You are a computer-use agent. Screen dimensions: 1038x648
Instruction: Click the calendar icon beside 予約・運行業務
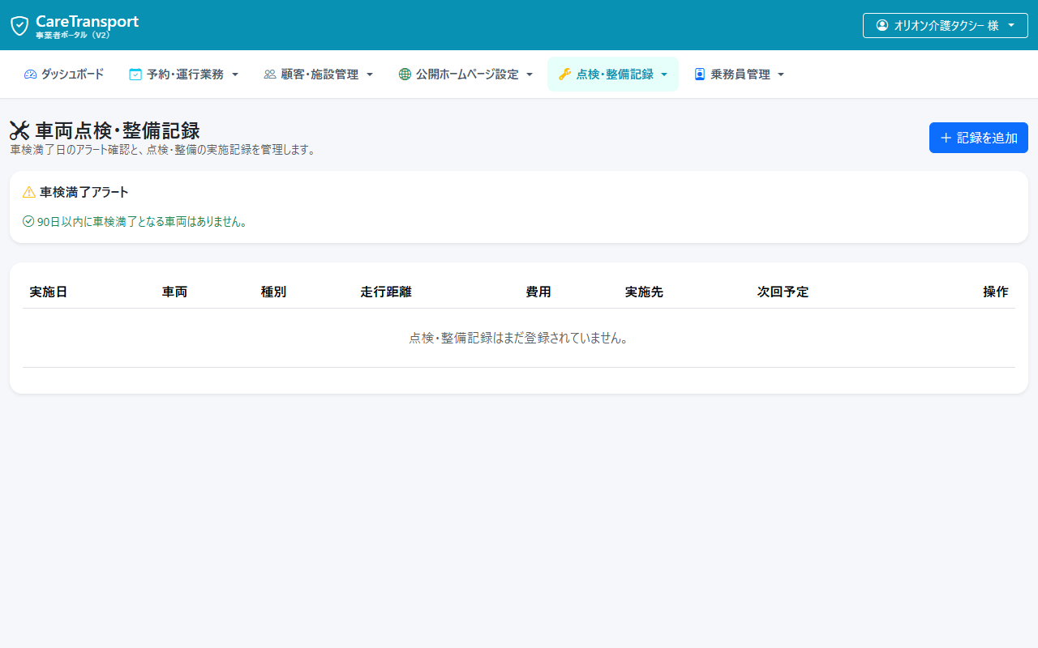pyautogui.click(x=135, y=75)
